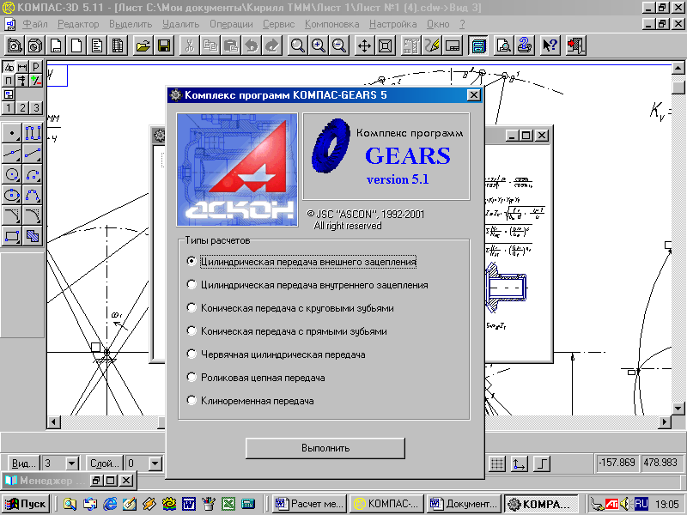Click the pan view crosshair icon

(364, 45)
